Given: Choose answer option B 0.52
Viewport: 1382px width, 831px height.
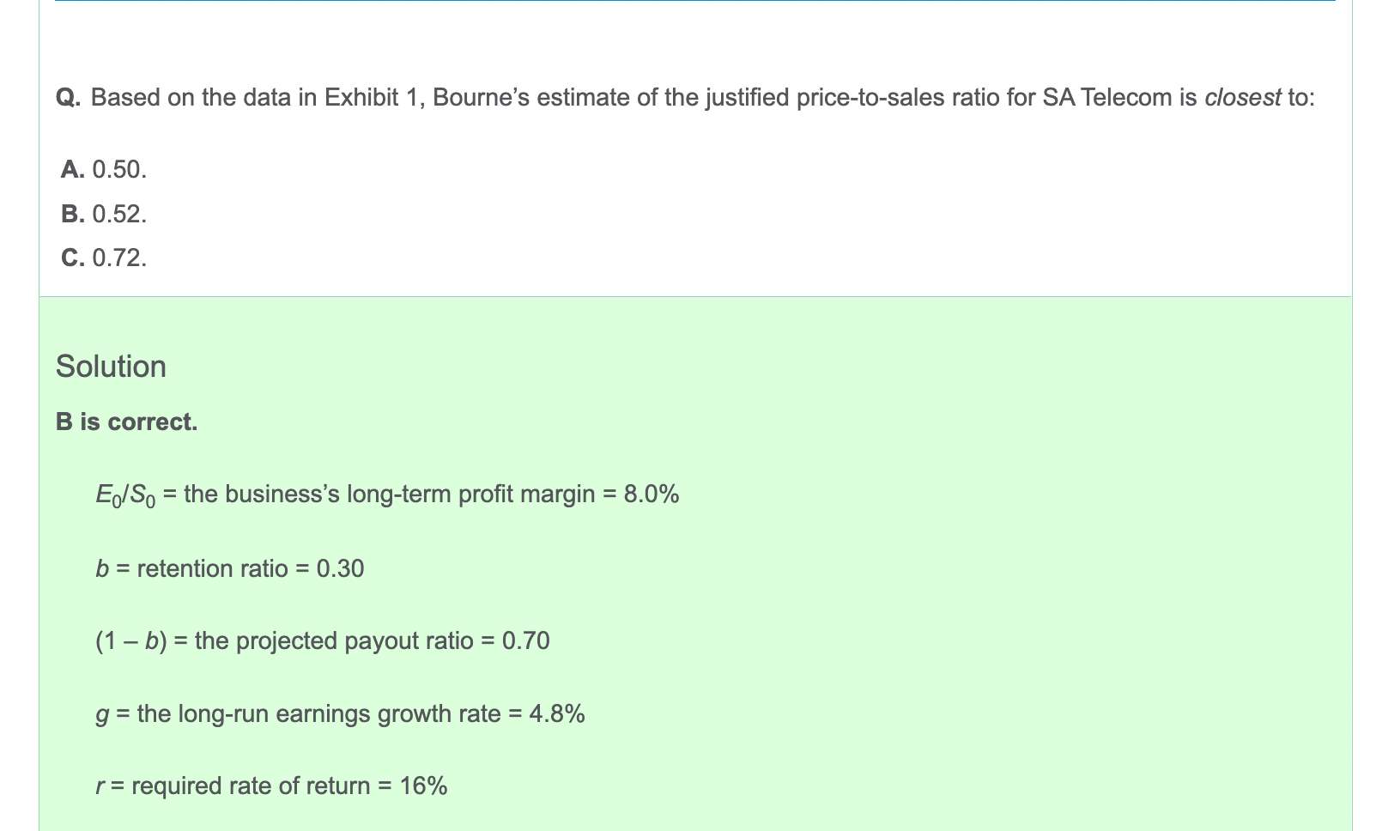Looking at the screenshot, I should coord(104,214).
